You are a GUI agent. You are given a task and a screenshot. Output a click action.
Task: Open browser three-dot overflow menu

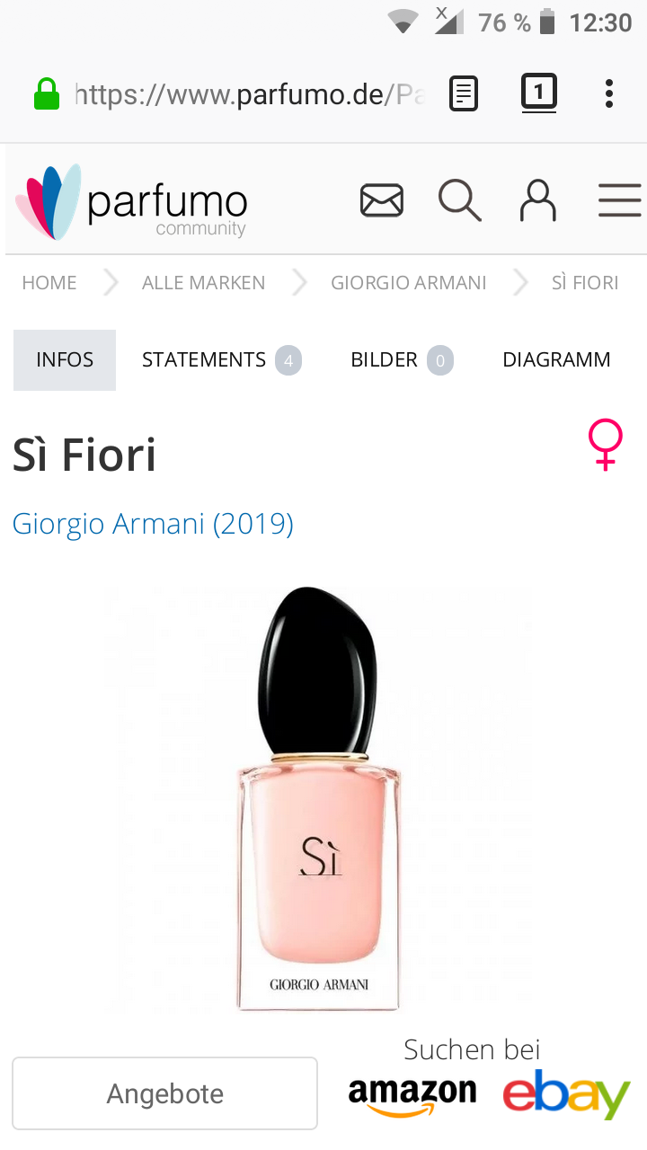coord(609,93)
